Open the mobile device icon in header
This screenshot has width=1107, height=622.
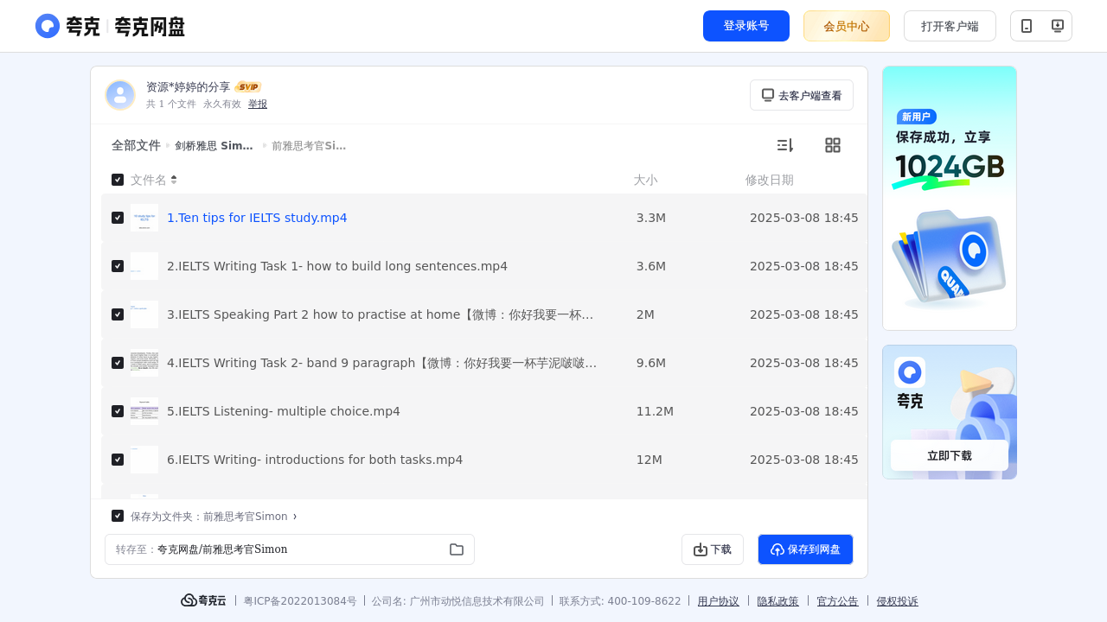pos(1027,26)
